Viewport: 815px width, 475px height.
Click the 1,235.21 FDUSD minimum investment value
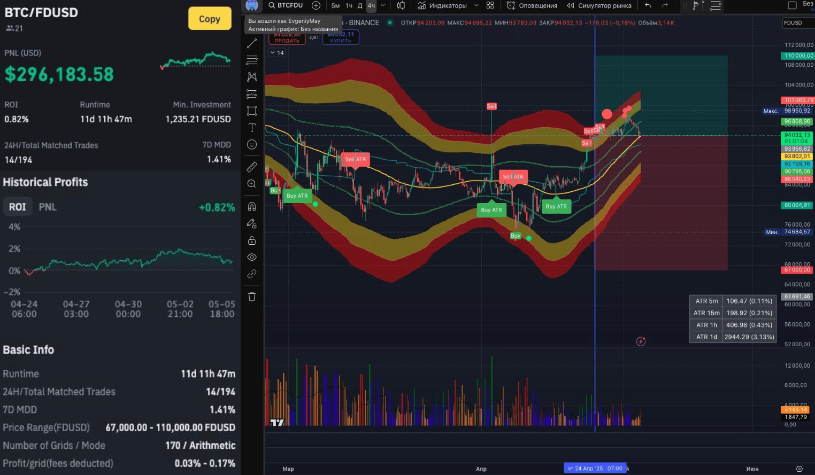pos(198,119)
